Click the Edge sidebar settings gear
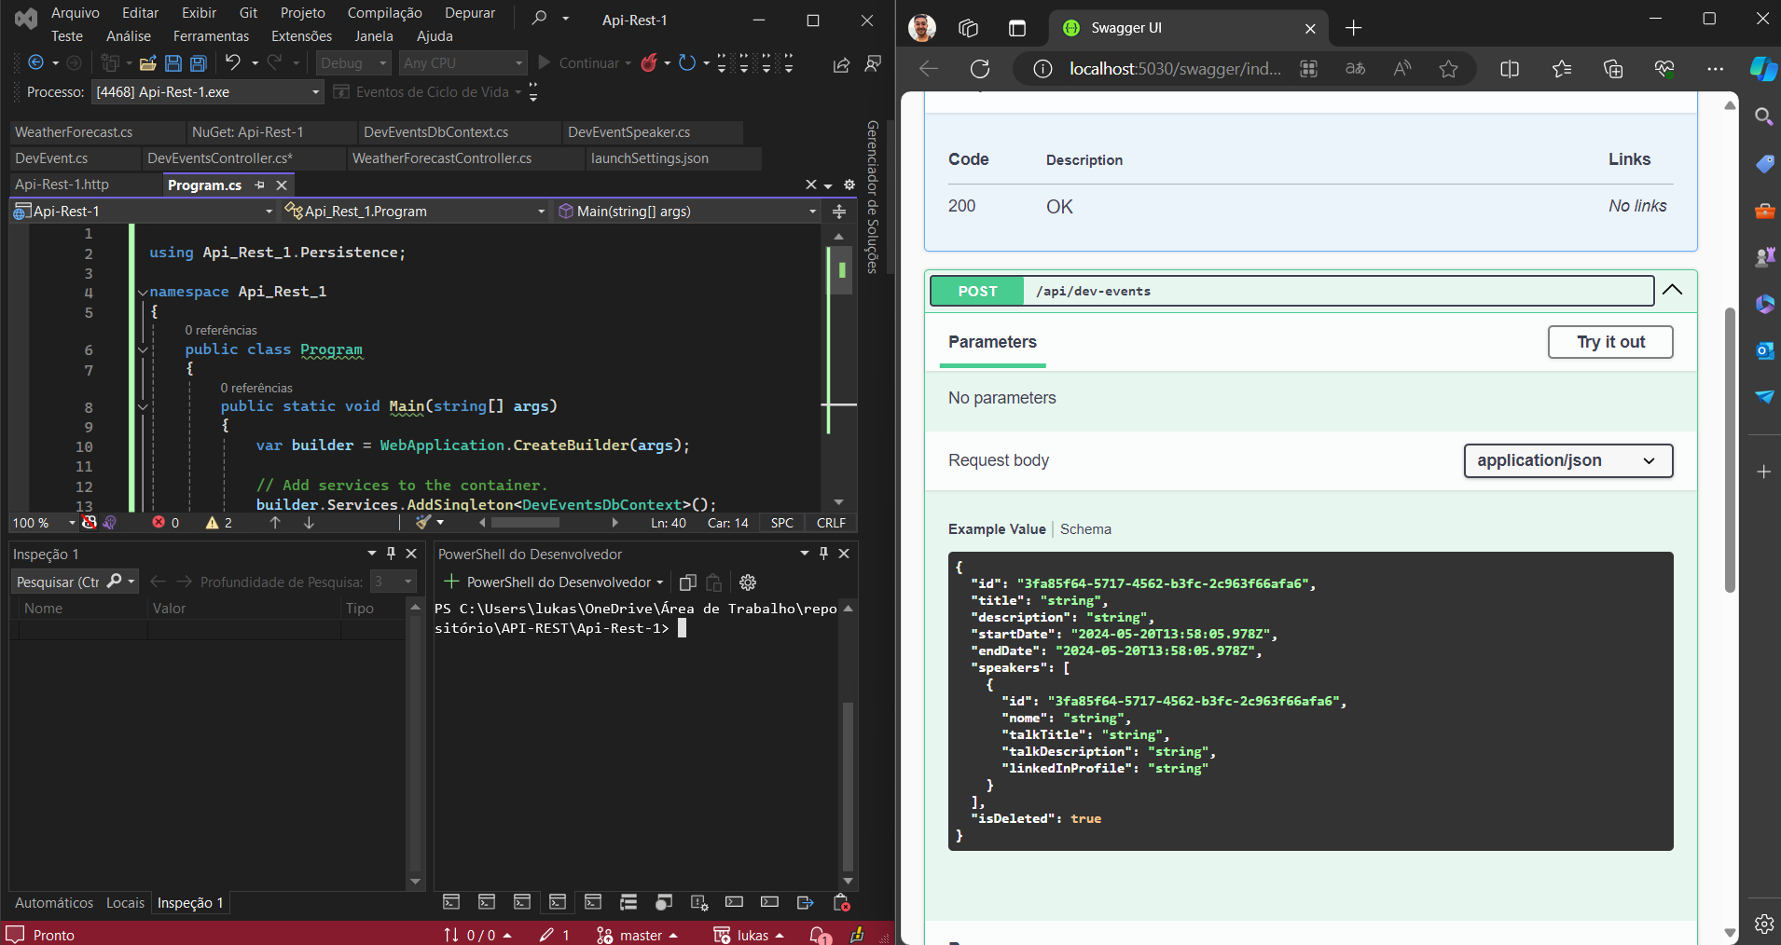Viewport: 1781px width, 945px height. [1764, 924]
